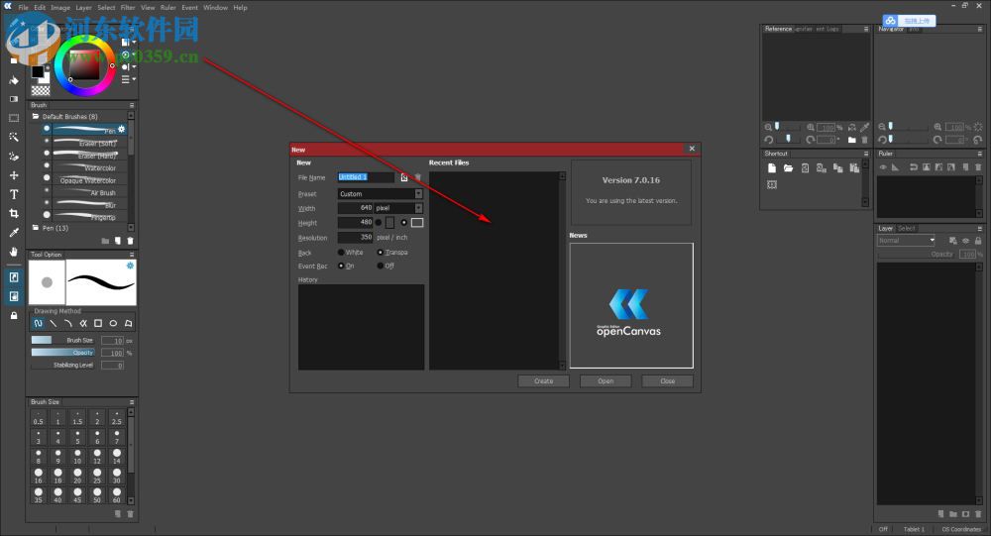Open the Layer panel options menu

980,229
